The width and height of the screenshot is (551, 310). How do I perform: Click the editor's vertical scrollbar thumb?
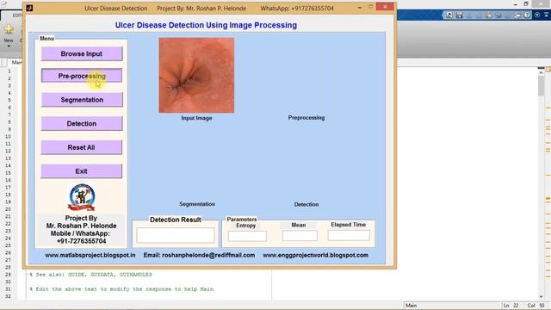point(541,86)
